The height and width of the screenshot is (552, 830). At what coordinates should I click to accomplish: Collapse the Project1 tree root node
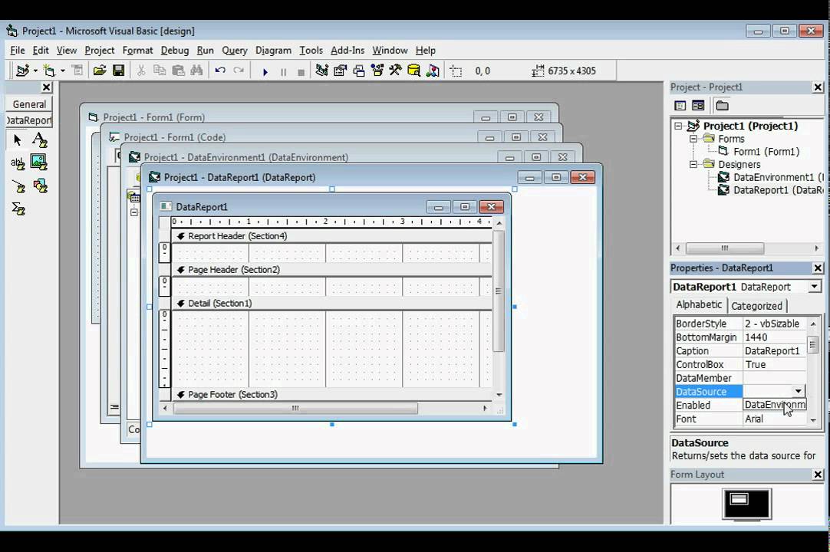(678, 126)
